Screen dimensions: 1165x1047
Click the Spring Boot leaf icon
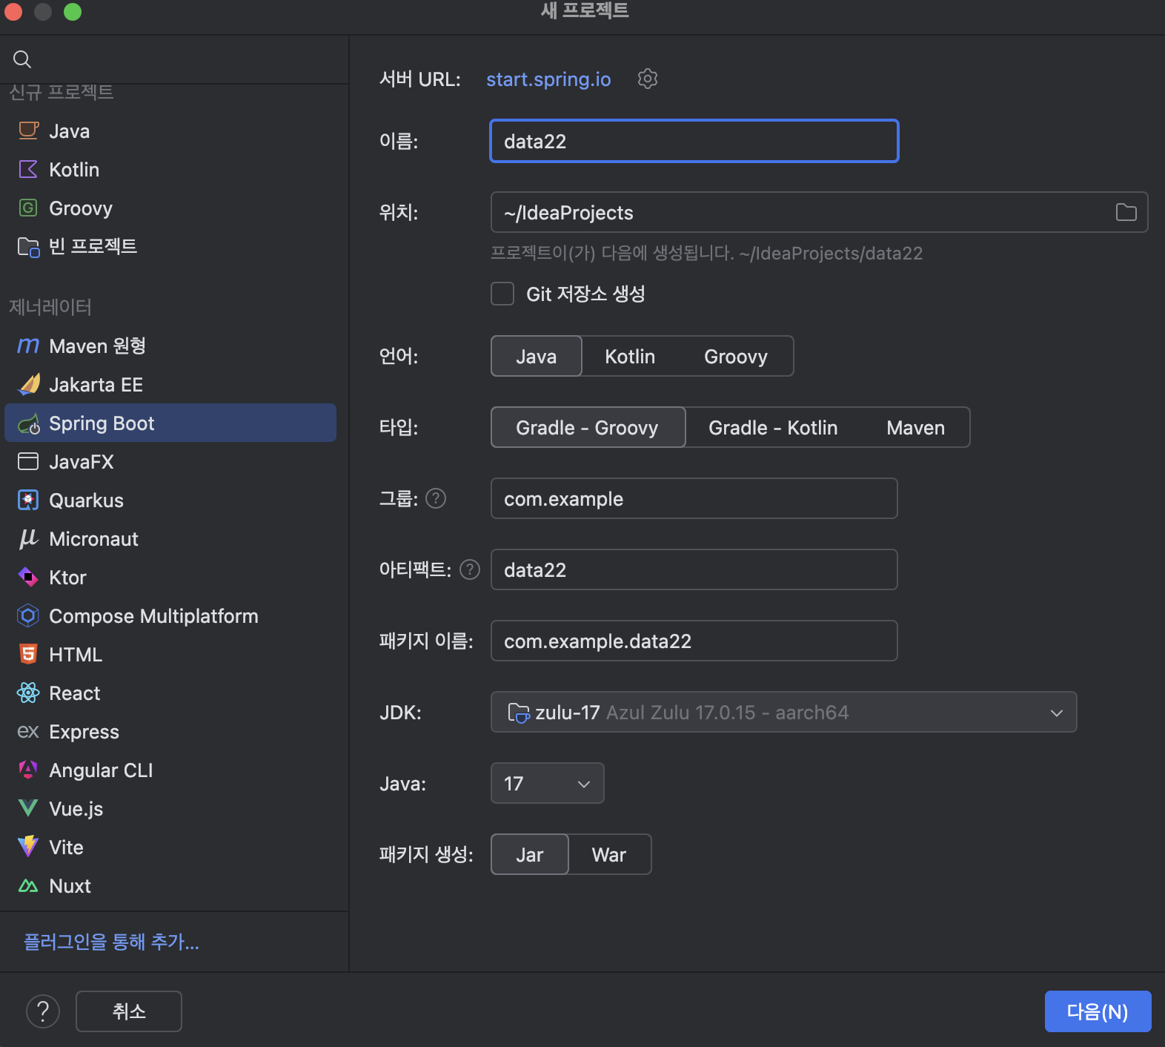[28, 424]
